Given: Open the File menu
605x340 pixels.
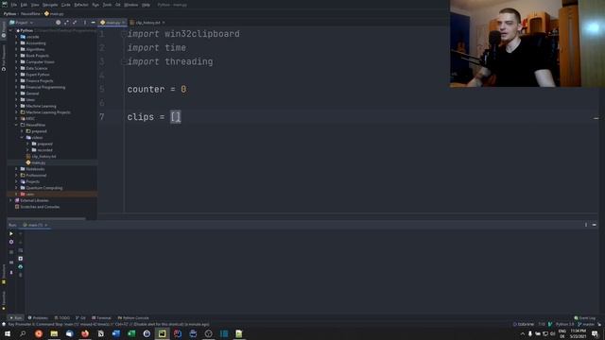Looking at the screenshot, I should click(14, 5).
